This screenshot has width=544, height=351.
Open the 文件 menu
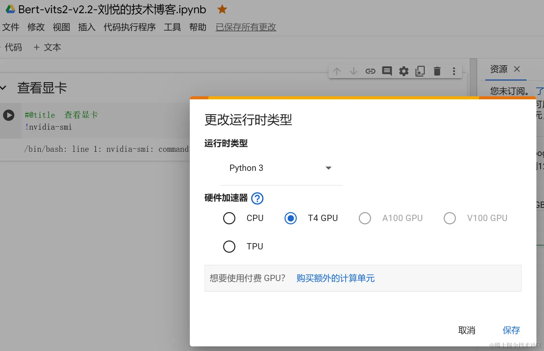pyautogui.click(x=11, y=27)
